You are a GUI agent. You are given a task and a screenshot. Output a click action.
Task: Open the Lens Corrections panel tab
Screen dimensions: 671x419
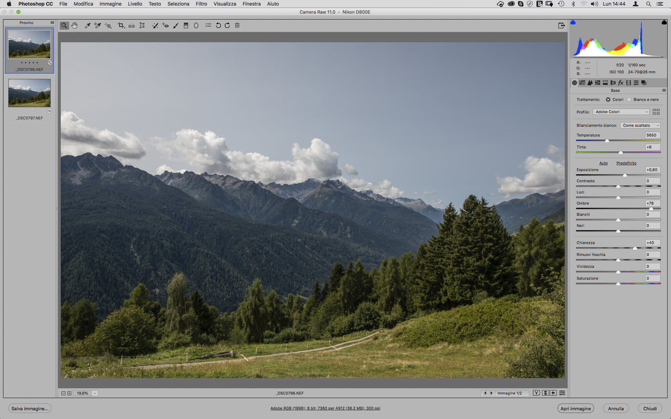point(613,83)
